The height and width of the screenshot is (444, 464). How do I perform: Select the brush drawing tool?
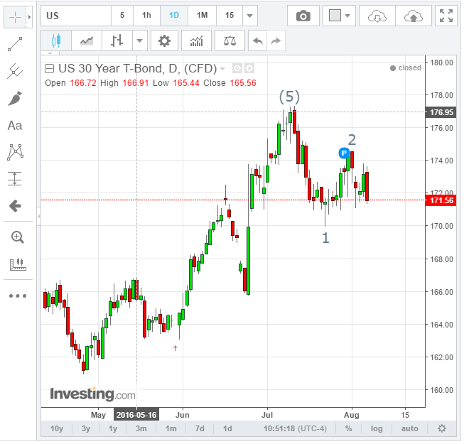click(15, 98)
